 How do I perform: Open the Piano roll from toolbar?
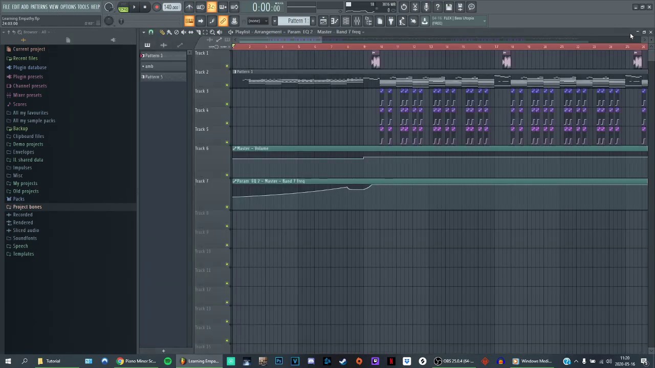(335, 21)
